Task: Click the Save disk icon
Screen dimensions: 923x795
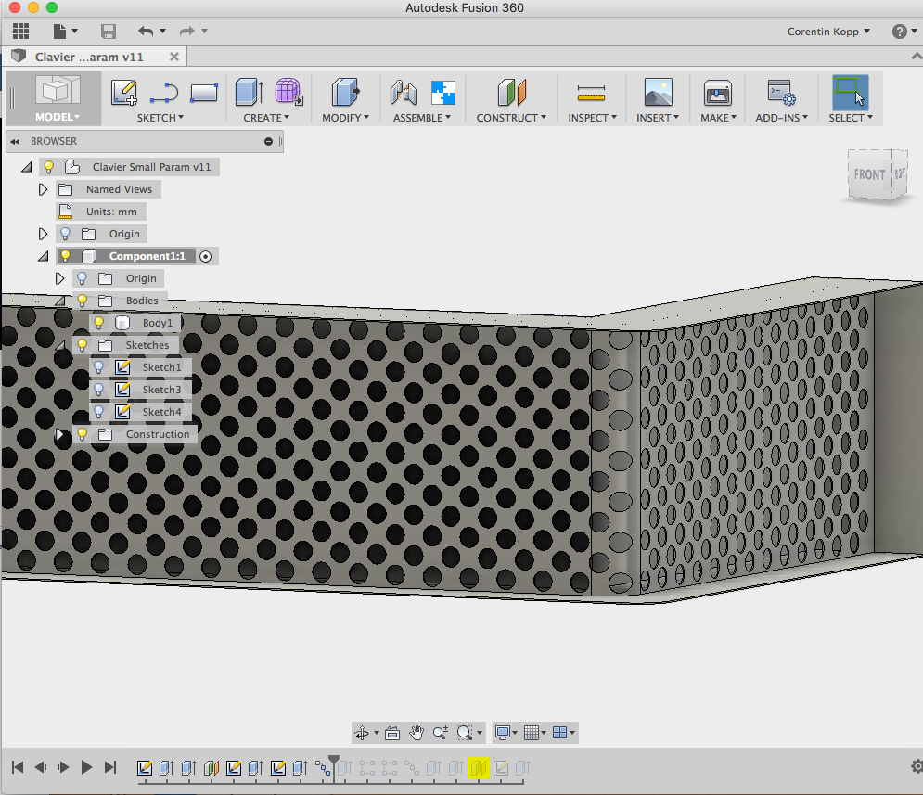Action: [107, 32]
